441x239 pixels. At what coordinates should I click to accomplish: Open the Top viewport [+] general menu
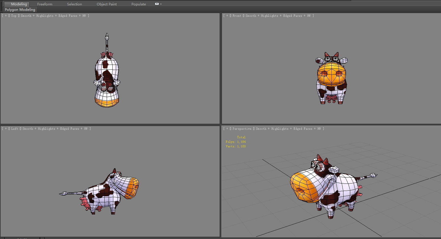(6, 16)
